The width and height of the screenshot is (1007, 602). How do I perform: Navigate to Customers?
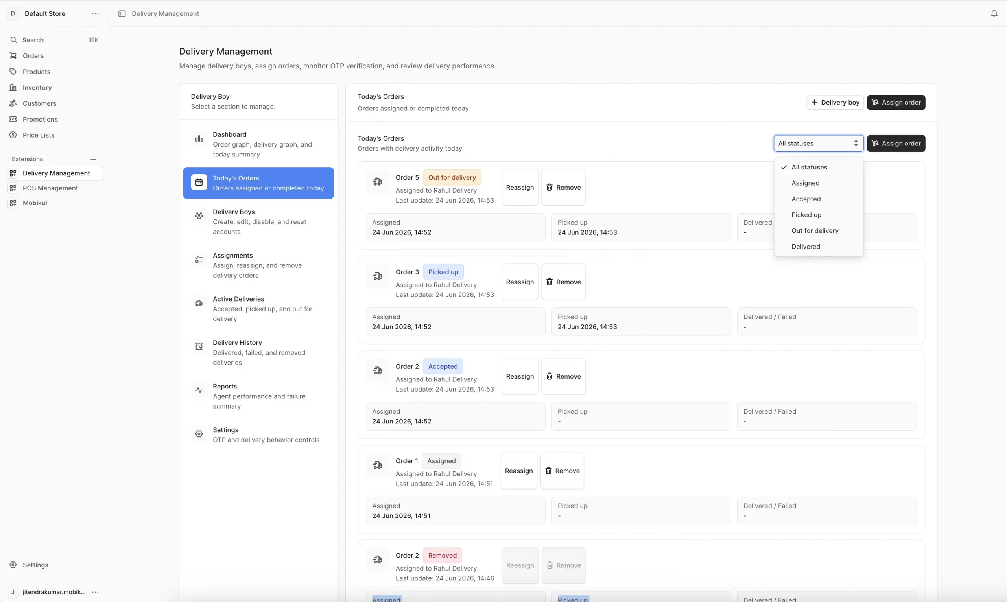[54, 103]
